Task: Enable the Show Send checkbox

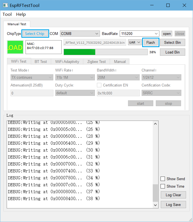Action: pos(163,179)
